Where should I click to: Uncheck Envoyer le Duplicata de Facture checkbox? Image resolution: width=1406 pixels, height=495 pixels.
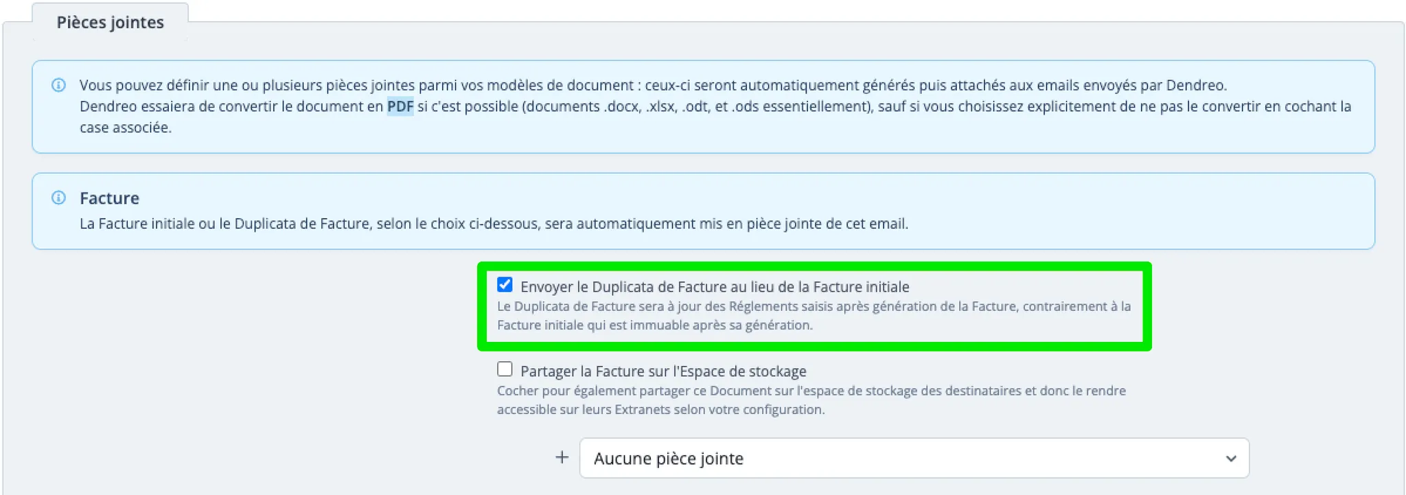(505, 284)
